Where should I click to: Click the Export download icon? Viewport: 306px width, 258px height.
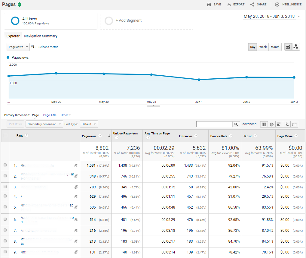point(229,5)
